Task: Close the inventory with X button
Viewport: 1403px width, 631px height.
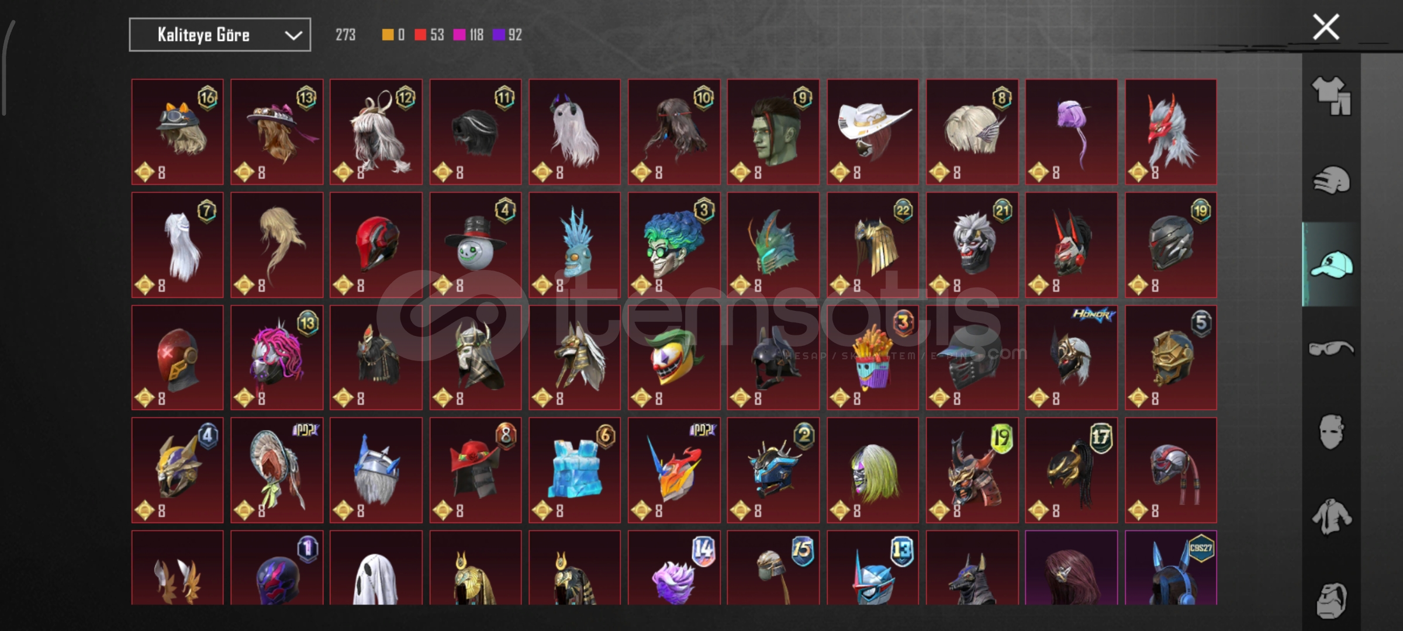Action: point(1326,27)
